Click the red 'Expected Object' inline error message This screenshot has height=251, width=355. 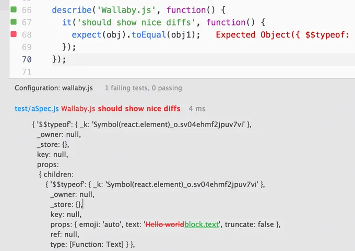[x=282, y=35]
